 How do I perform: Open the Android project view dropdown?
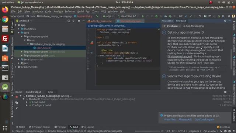click(x=24, y=21)
